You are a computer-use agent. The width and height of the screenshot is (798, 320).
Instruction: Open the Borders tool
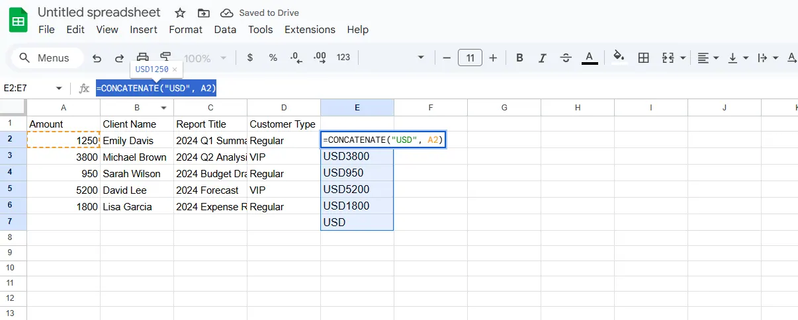pos(643,58)
